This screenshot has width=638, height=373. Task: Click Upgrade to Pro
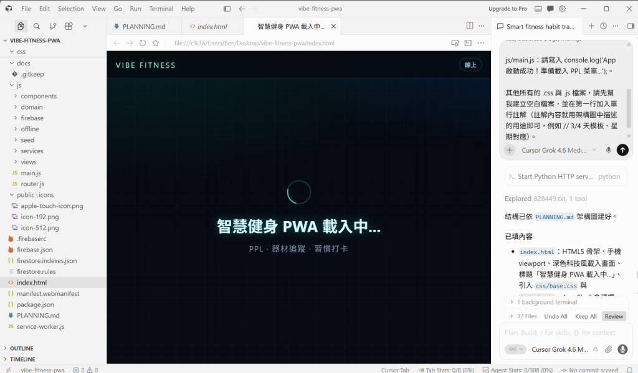(507, 9)
